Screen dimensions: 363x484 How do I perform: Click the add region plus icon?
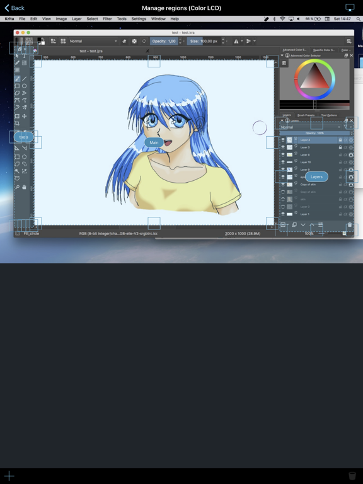click(9, 476)
